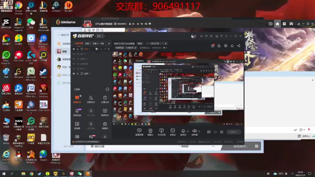Image resolution: width=315 pixels, height=177 pixels.
Task: Add a 多媒体 multimedia source
Action: (172, 132)
